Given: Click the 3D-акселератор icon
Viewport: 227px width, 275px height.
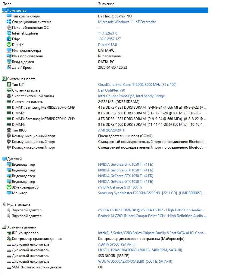Looking at the screenshot, I should pos(9,187).
